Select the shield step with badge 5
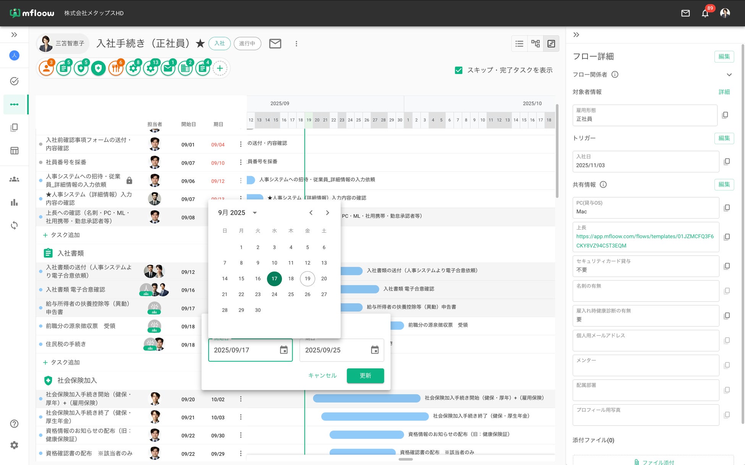 81,68
